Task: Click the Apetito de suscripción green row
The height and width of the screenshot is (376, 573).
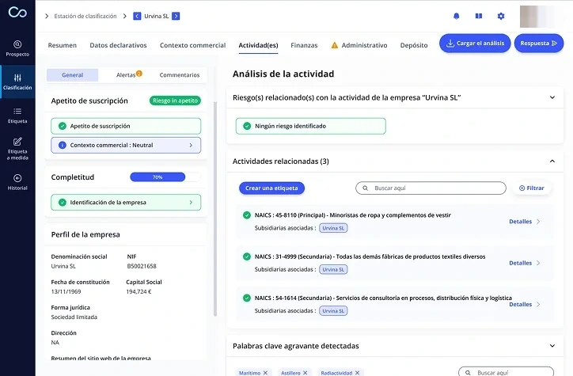Action: coord(126,126)
